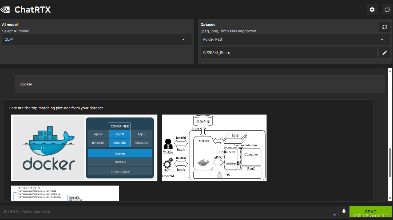393x220 pixels.
Task: Focus the ChatRTX message input box
Action: pos(169,211)
